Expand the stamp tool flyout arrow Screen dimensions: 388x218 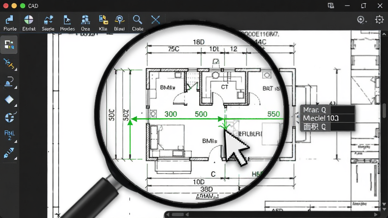tap(16, 87)
